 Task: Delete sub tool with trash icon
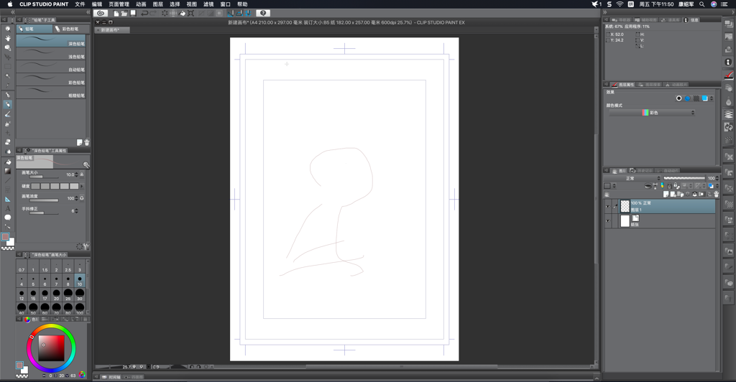pyautogui.click(x=87, y=142)
